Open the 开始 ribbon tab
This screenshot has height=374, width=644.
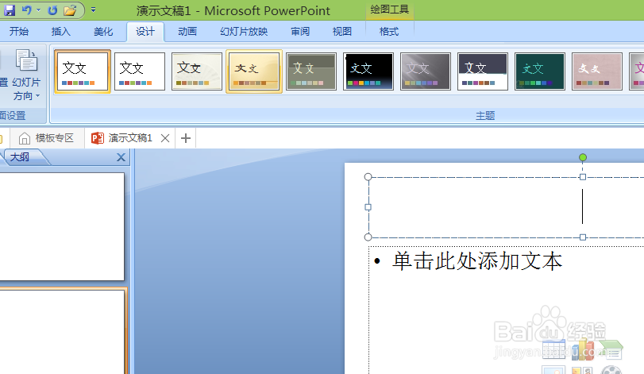tap(19, 32)
